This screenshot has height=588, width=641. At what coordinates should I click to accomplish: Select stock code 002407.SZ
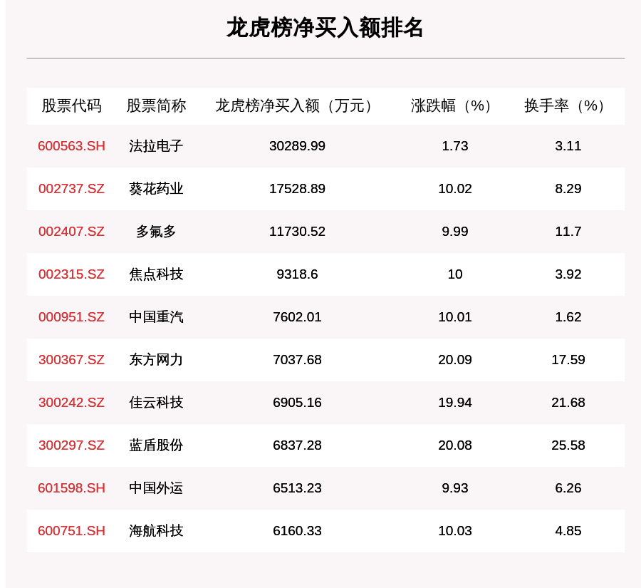click(71, 231)
